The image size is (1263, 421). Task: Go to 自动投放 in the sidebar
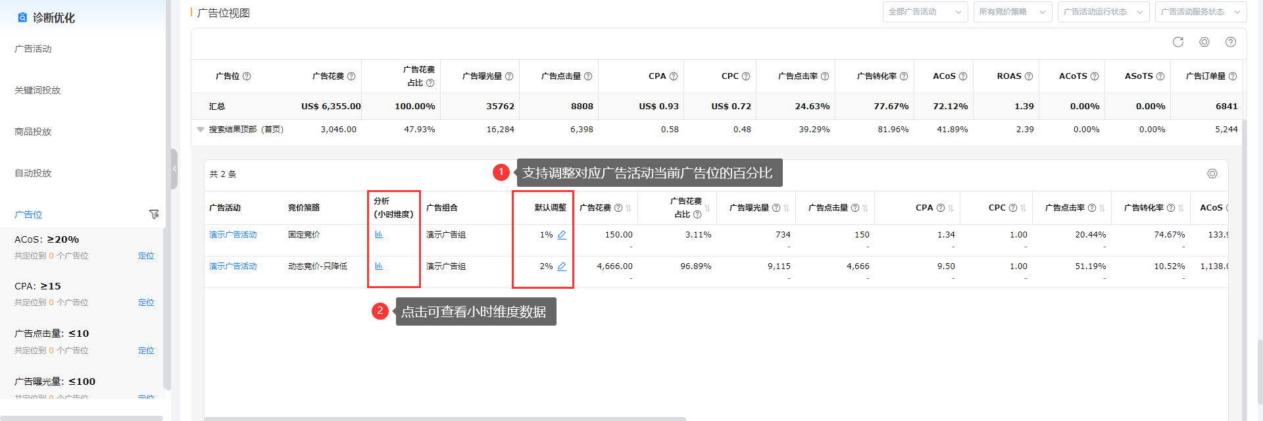coord(33,173)
